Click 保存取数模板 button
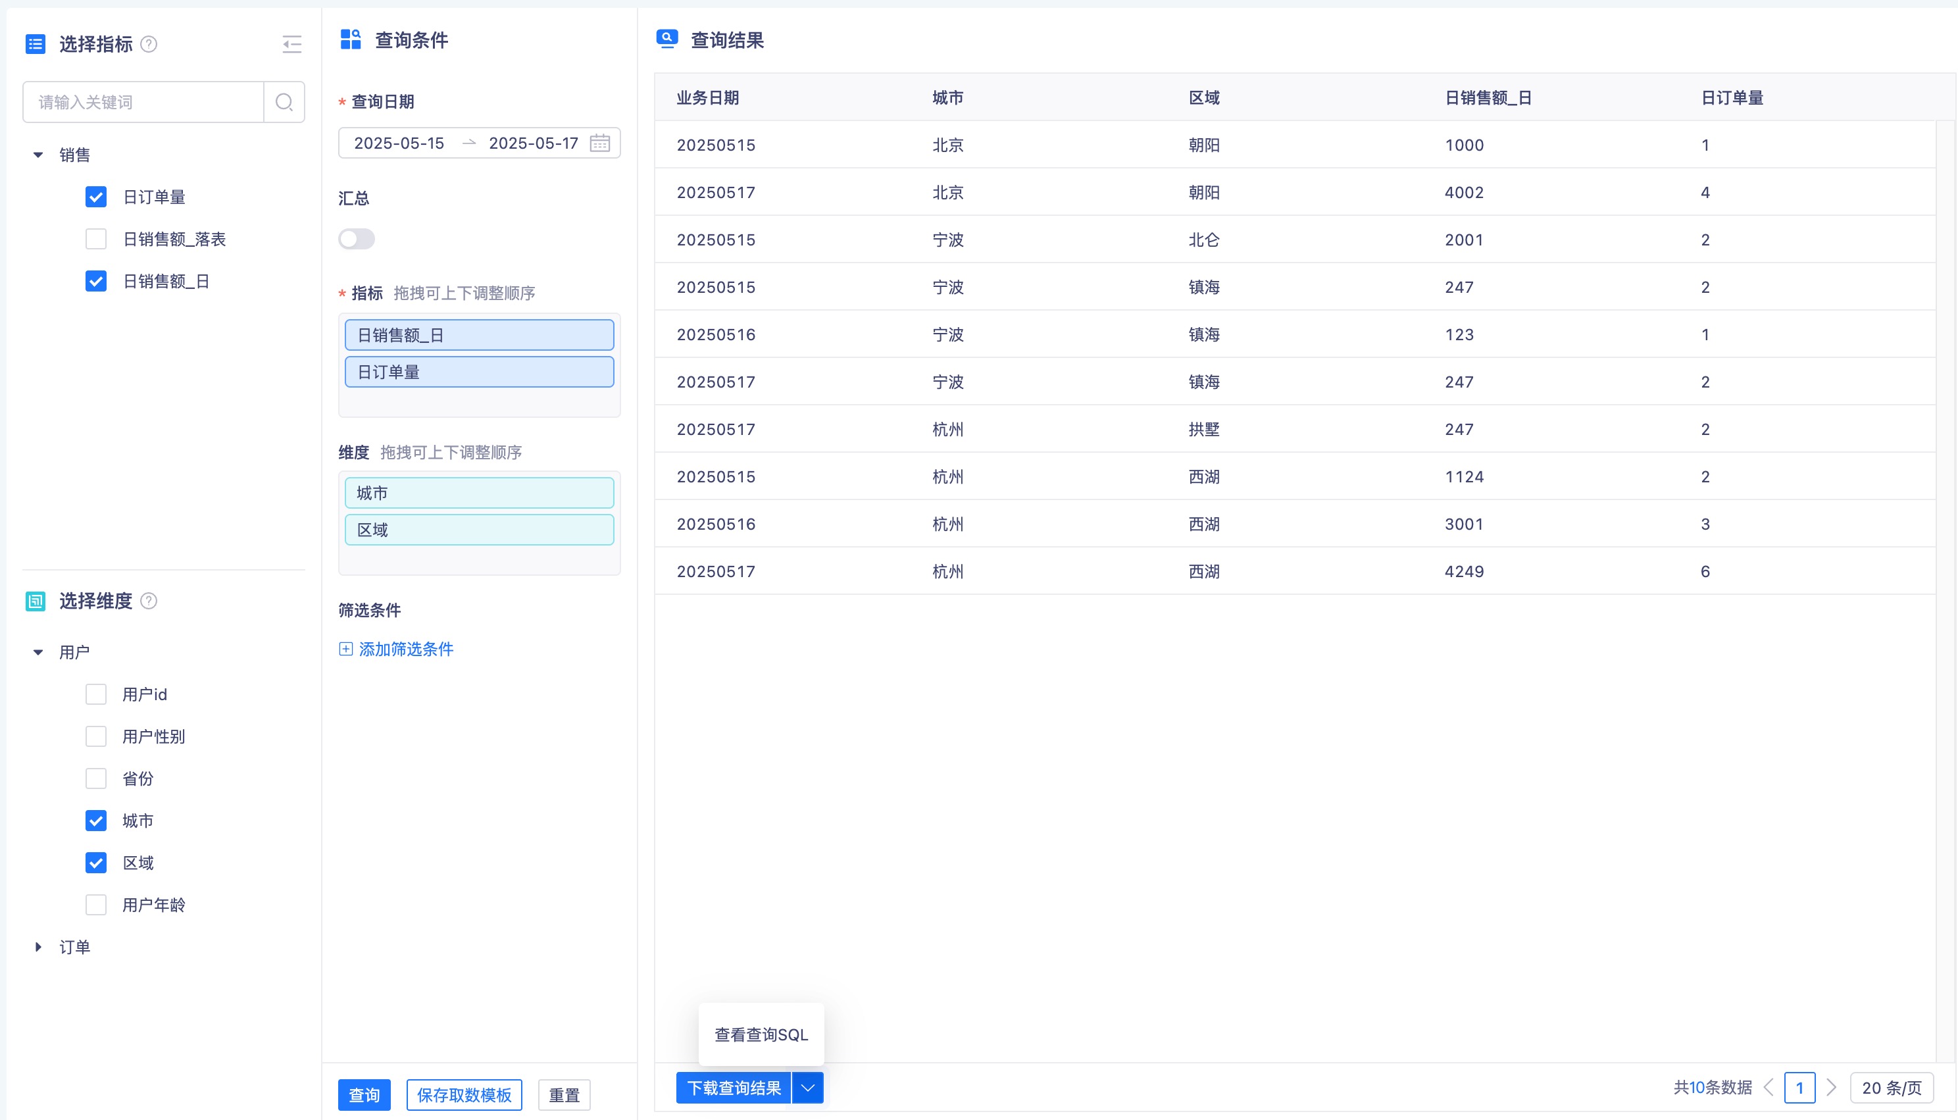 464,1094
